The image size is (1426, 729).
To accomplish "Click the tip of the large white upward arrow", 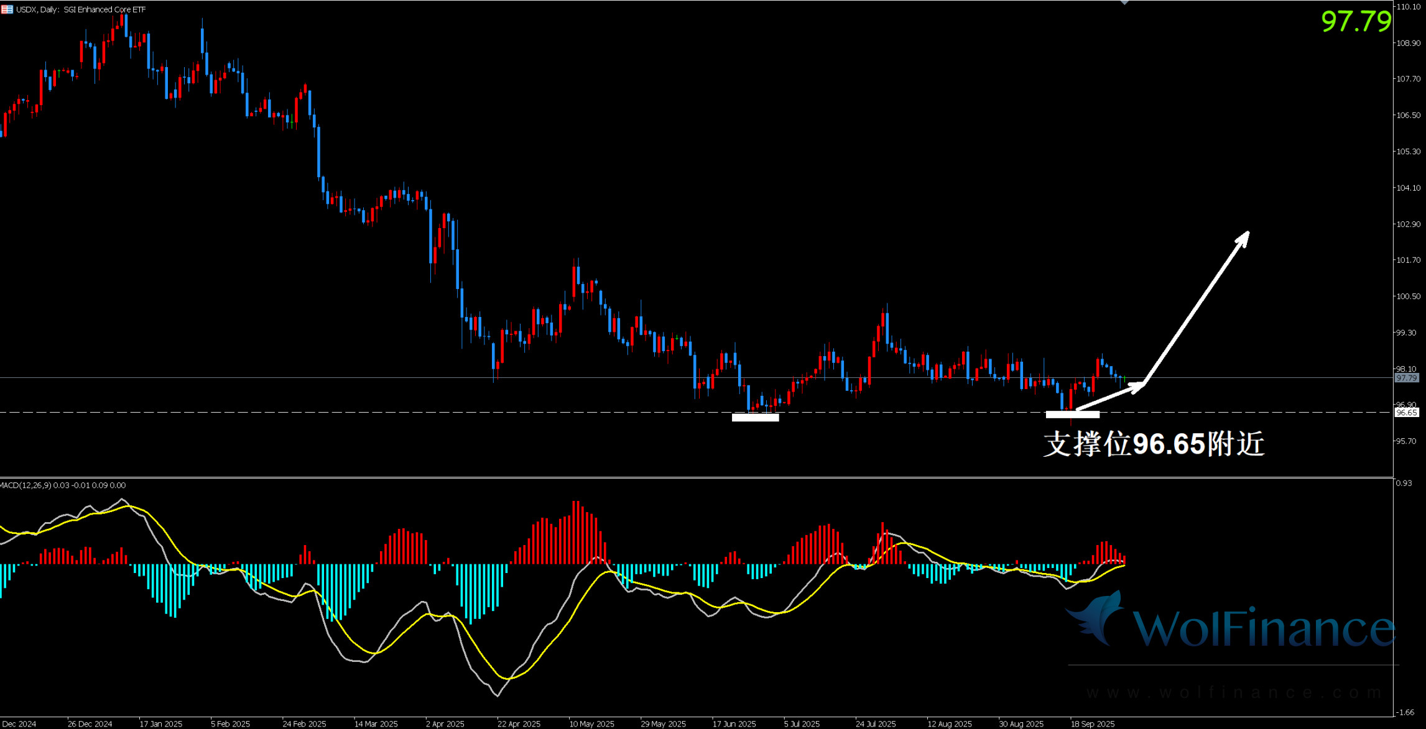I will pos(1248,234).
